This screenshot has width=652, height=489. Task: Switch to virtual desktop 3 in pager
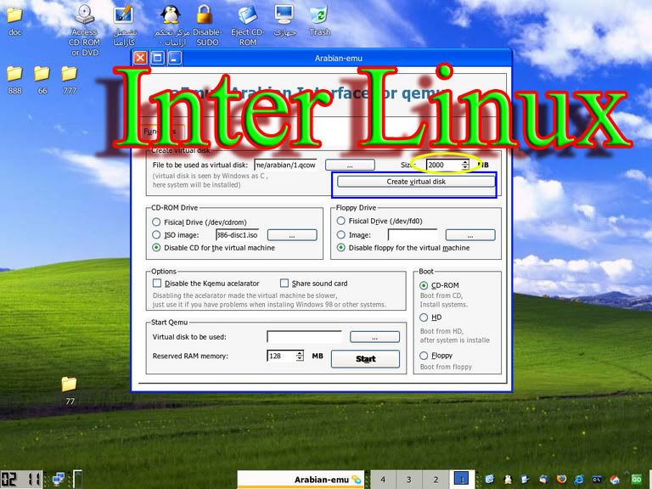409,480
